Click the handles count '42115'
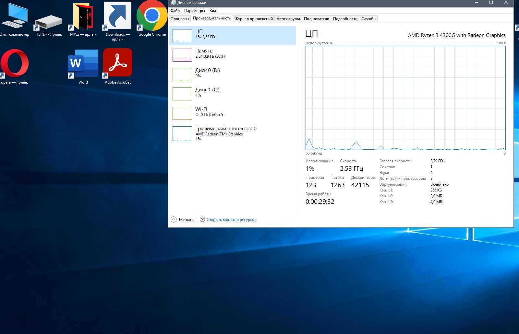Viewport: 519px width, 334px height. tap(360, 185)
